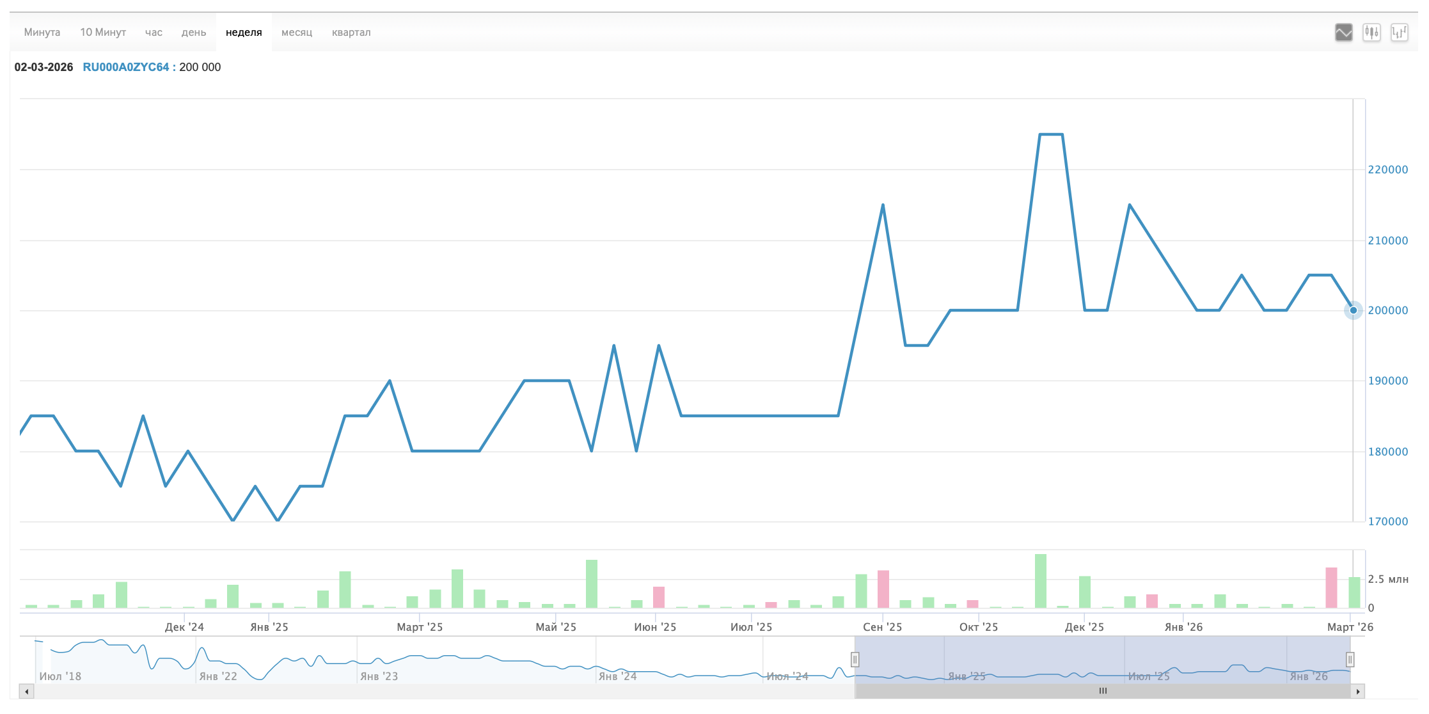Viewport: 1429px width, 714px height.
Task: Choose the квартал interval
Action: (351, 32)
